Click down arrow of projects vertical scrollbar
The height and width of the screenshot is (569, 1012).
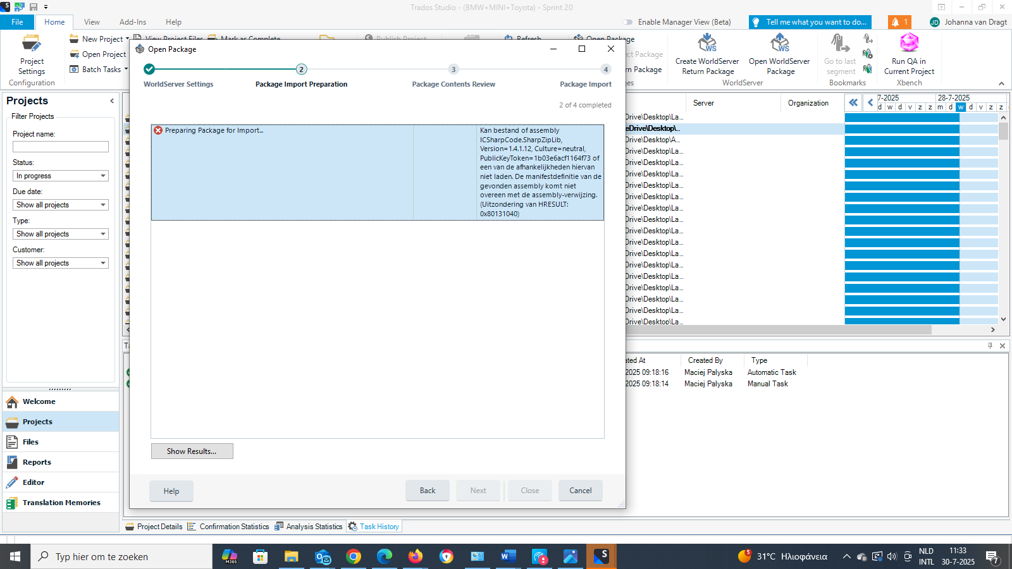point(1003,319)
